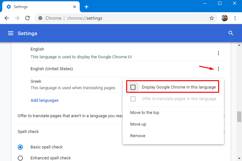The height and width of the screenshot is (161, 242).
Task: Click the forward navigation arrow
Action: coord(17,18)
